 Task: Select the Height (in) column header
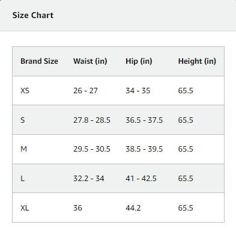(x=197, y=61)
